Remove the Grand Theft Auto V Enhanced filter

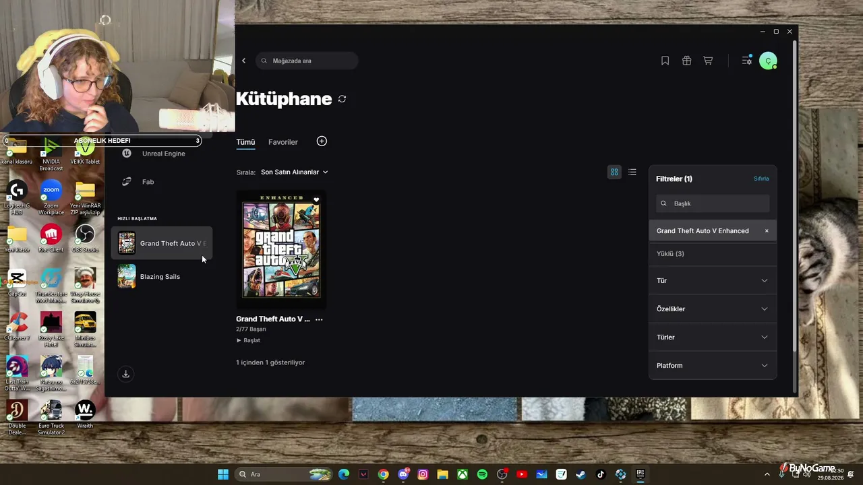click(x=767, y=231)
